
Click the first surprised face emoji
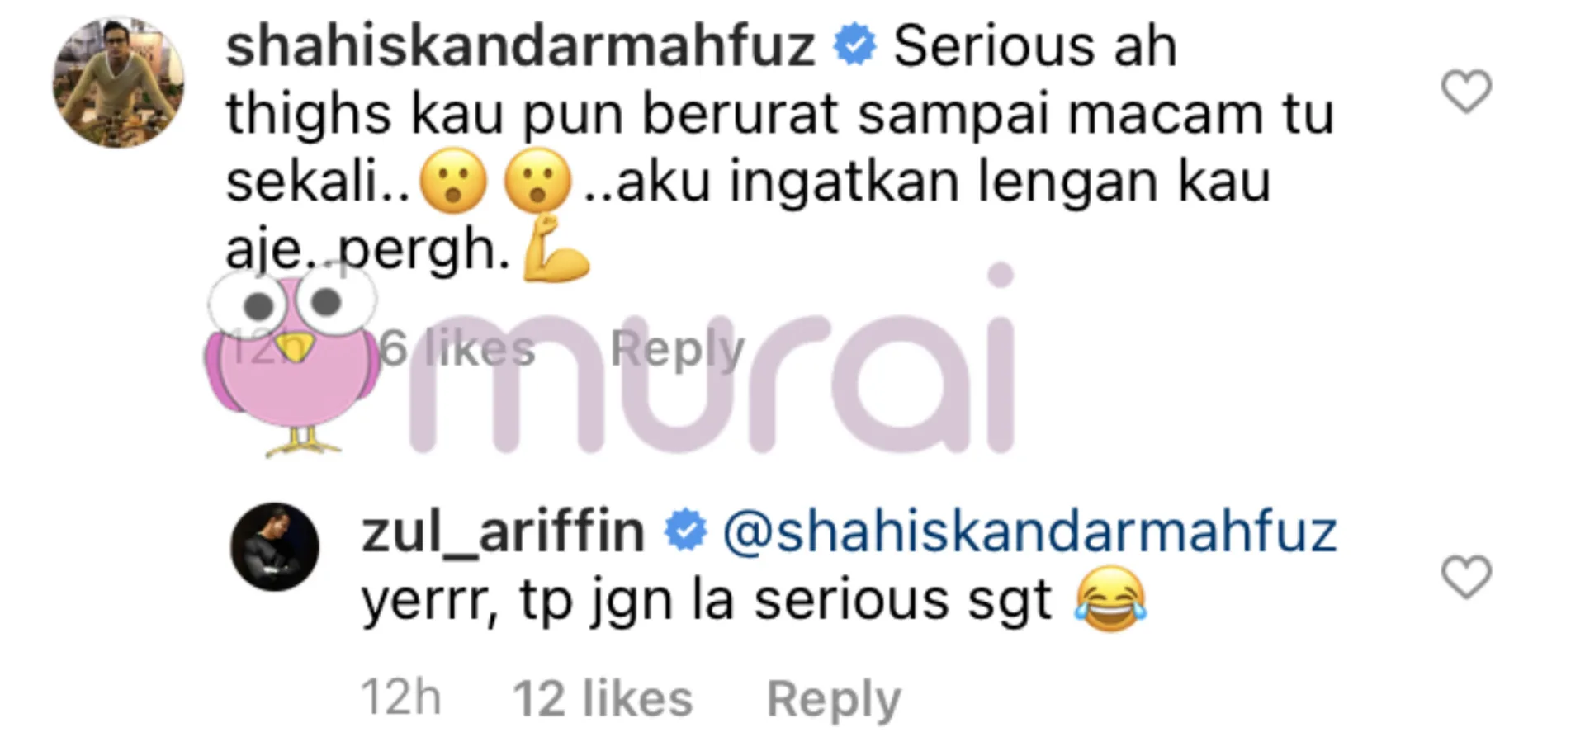pyautogui.click(x=453, y=181)
